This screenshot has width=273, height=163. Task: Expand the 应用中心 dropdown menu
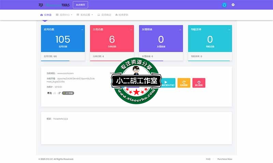coord(64,15)
